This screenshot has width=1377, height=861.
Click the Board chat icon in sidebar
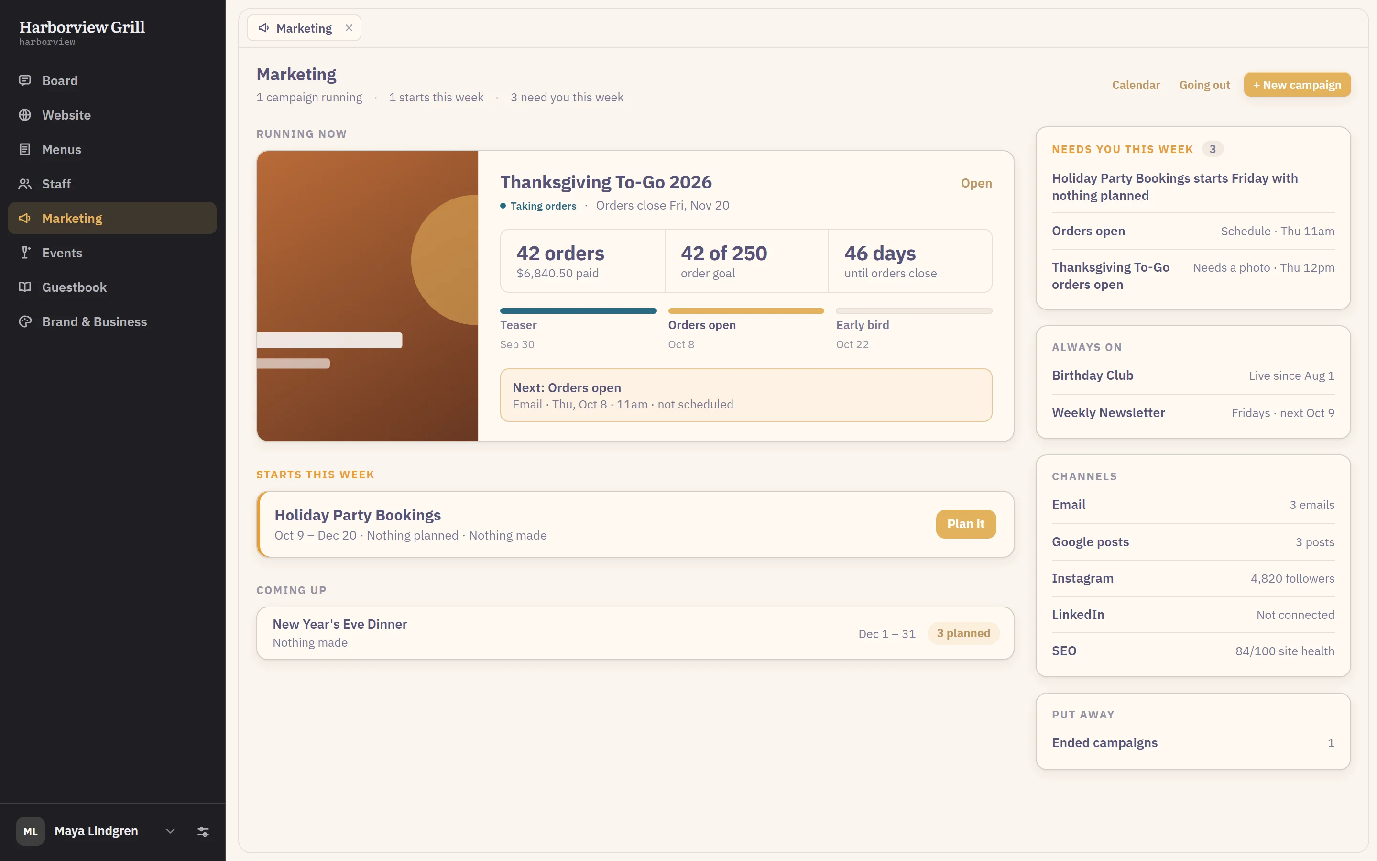(24, 80)
